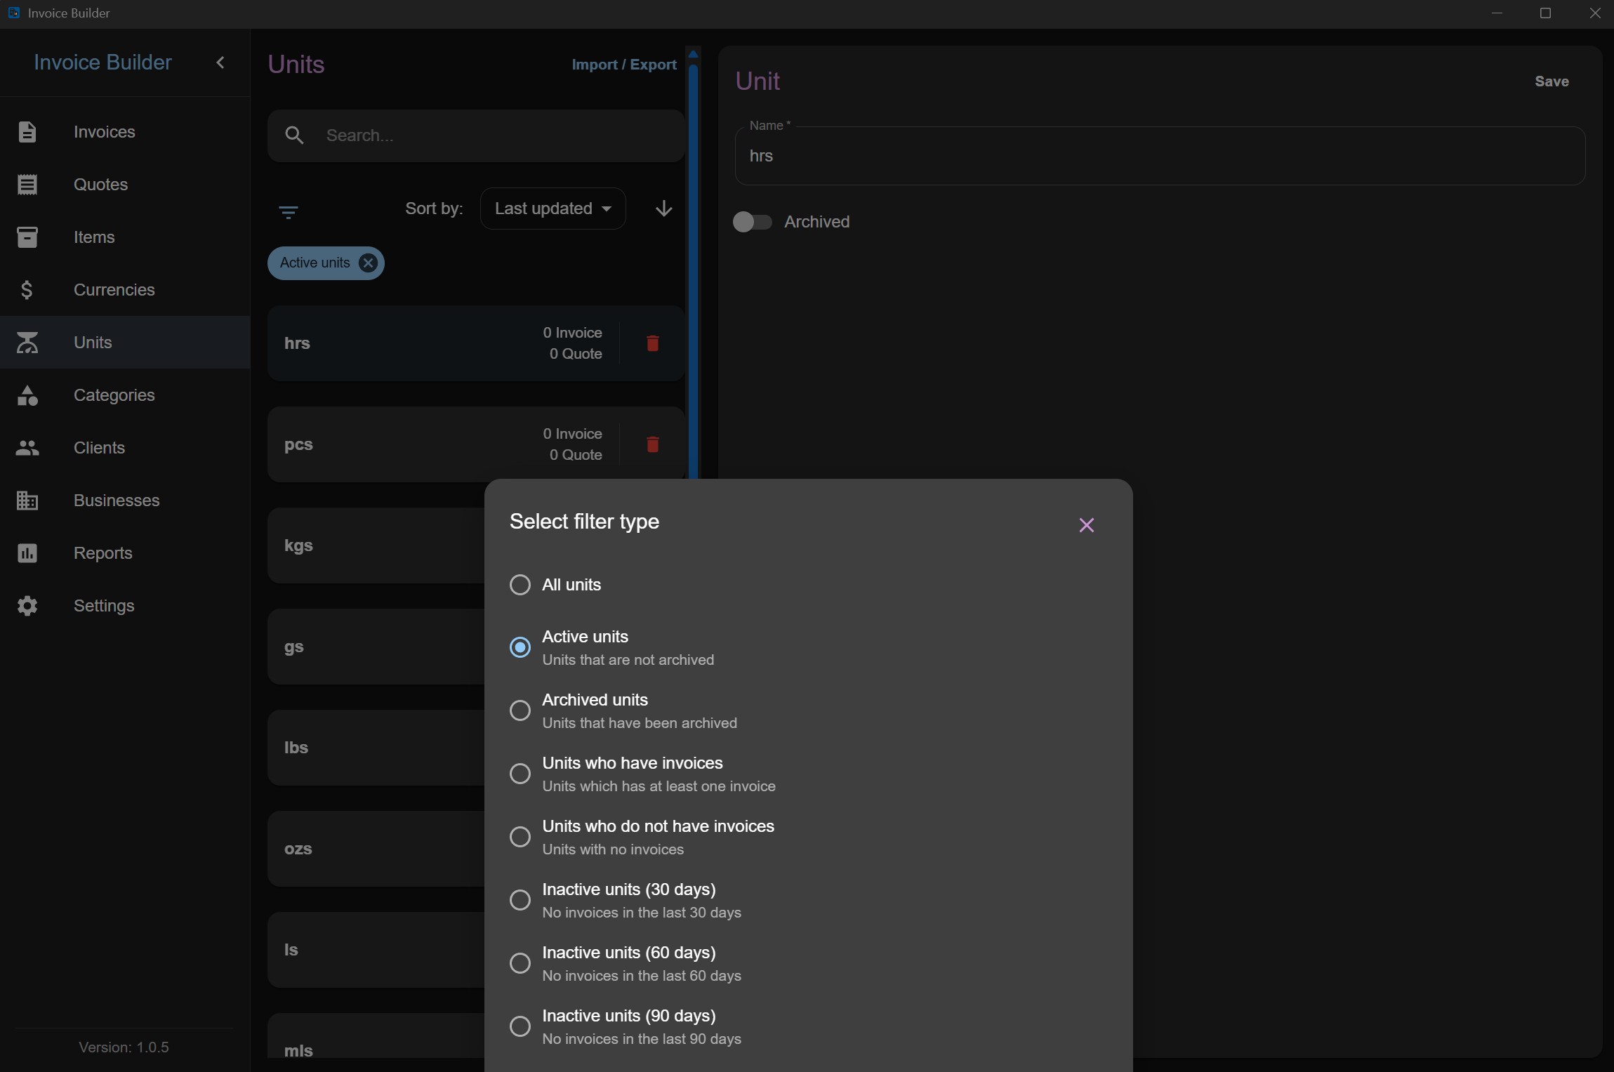Viewport: 1614px width, 1072px height.
Task: Select the Active units radio option
Action: click(x=520, y=647)
